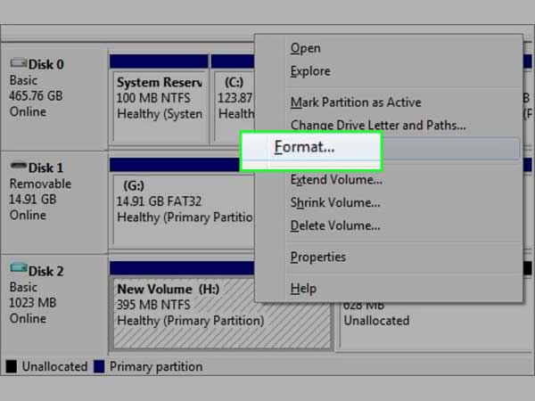Click the Disk 2 label

coord(45,272)
